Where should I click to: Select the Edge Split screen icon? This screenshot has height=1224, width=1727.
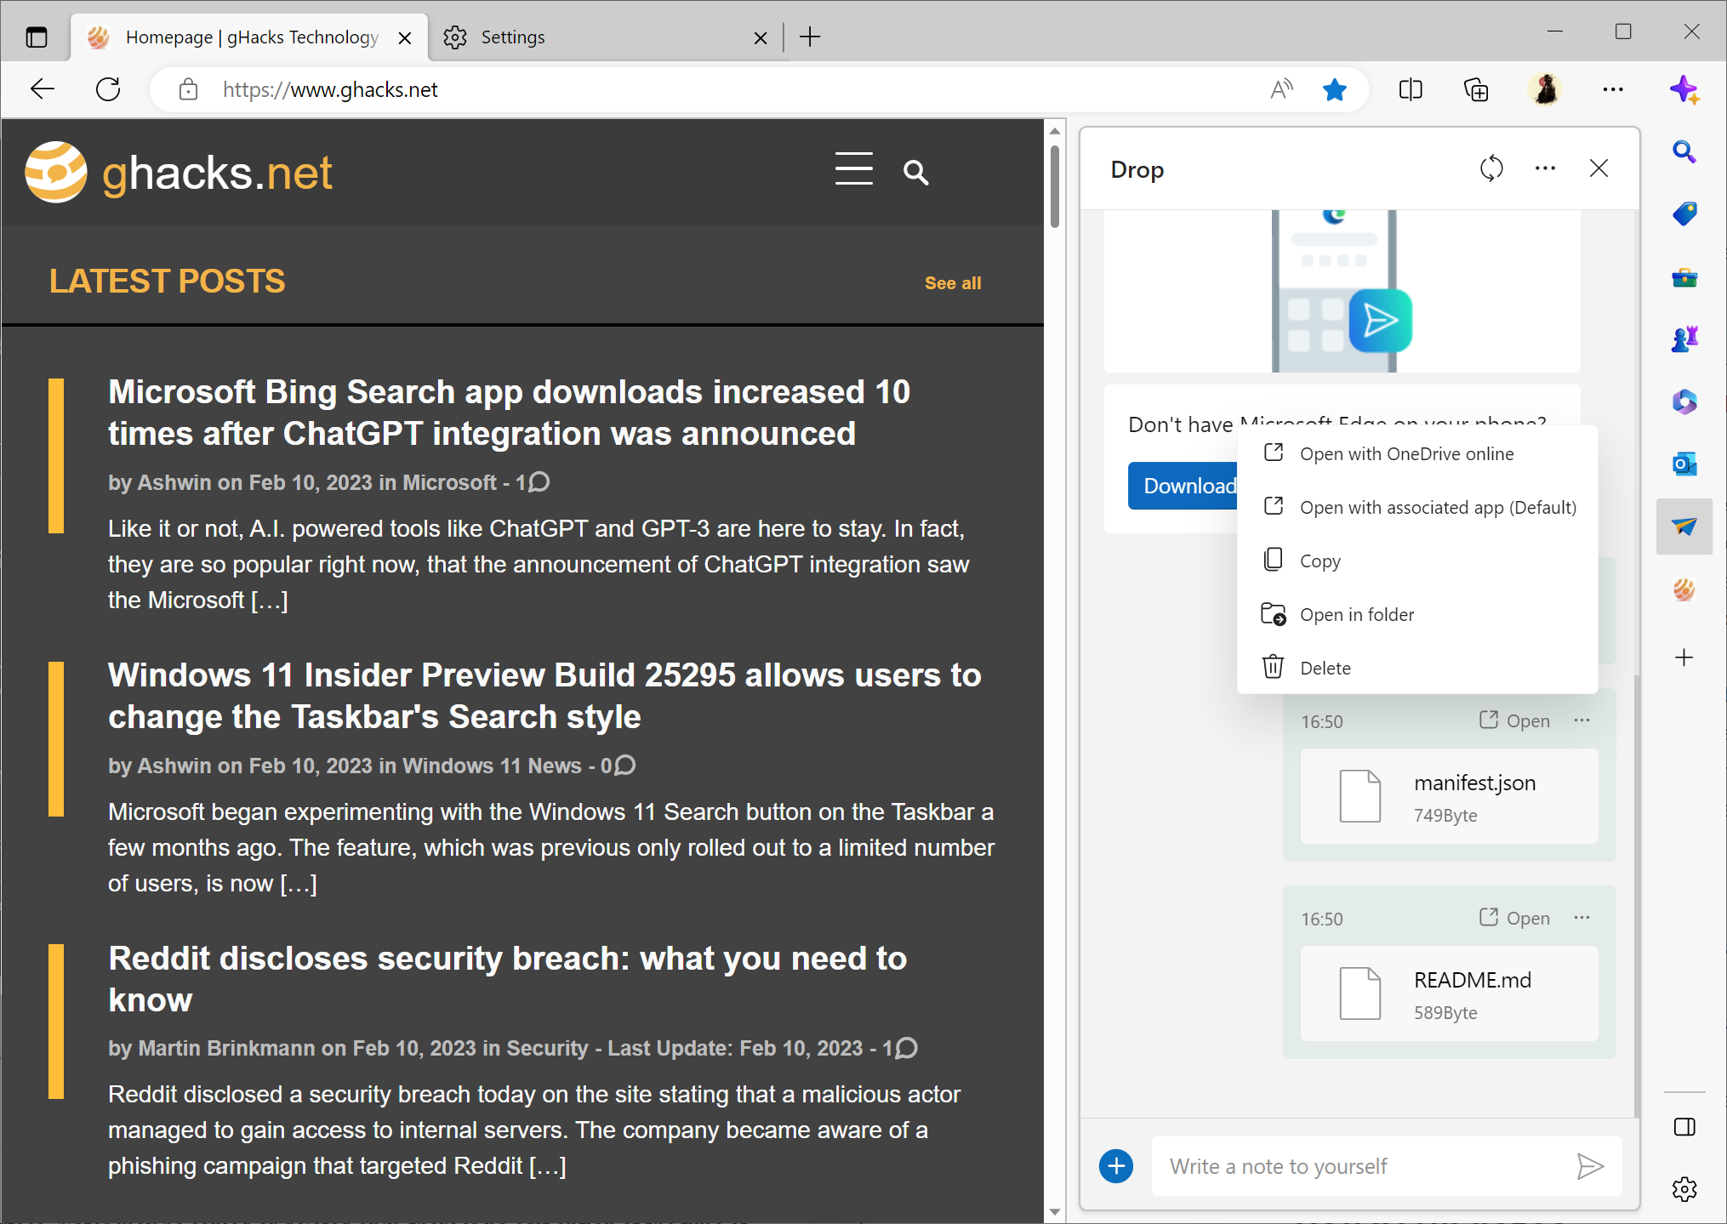[1408, 90]
